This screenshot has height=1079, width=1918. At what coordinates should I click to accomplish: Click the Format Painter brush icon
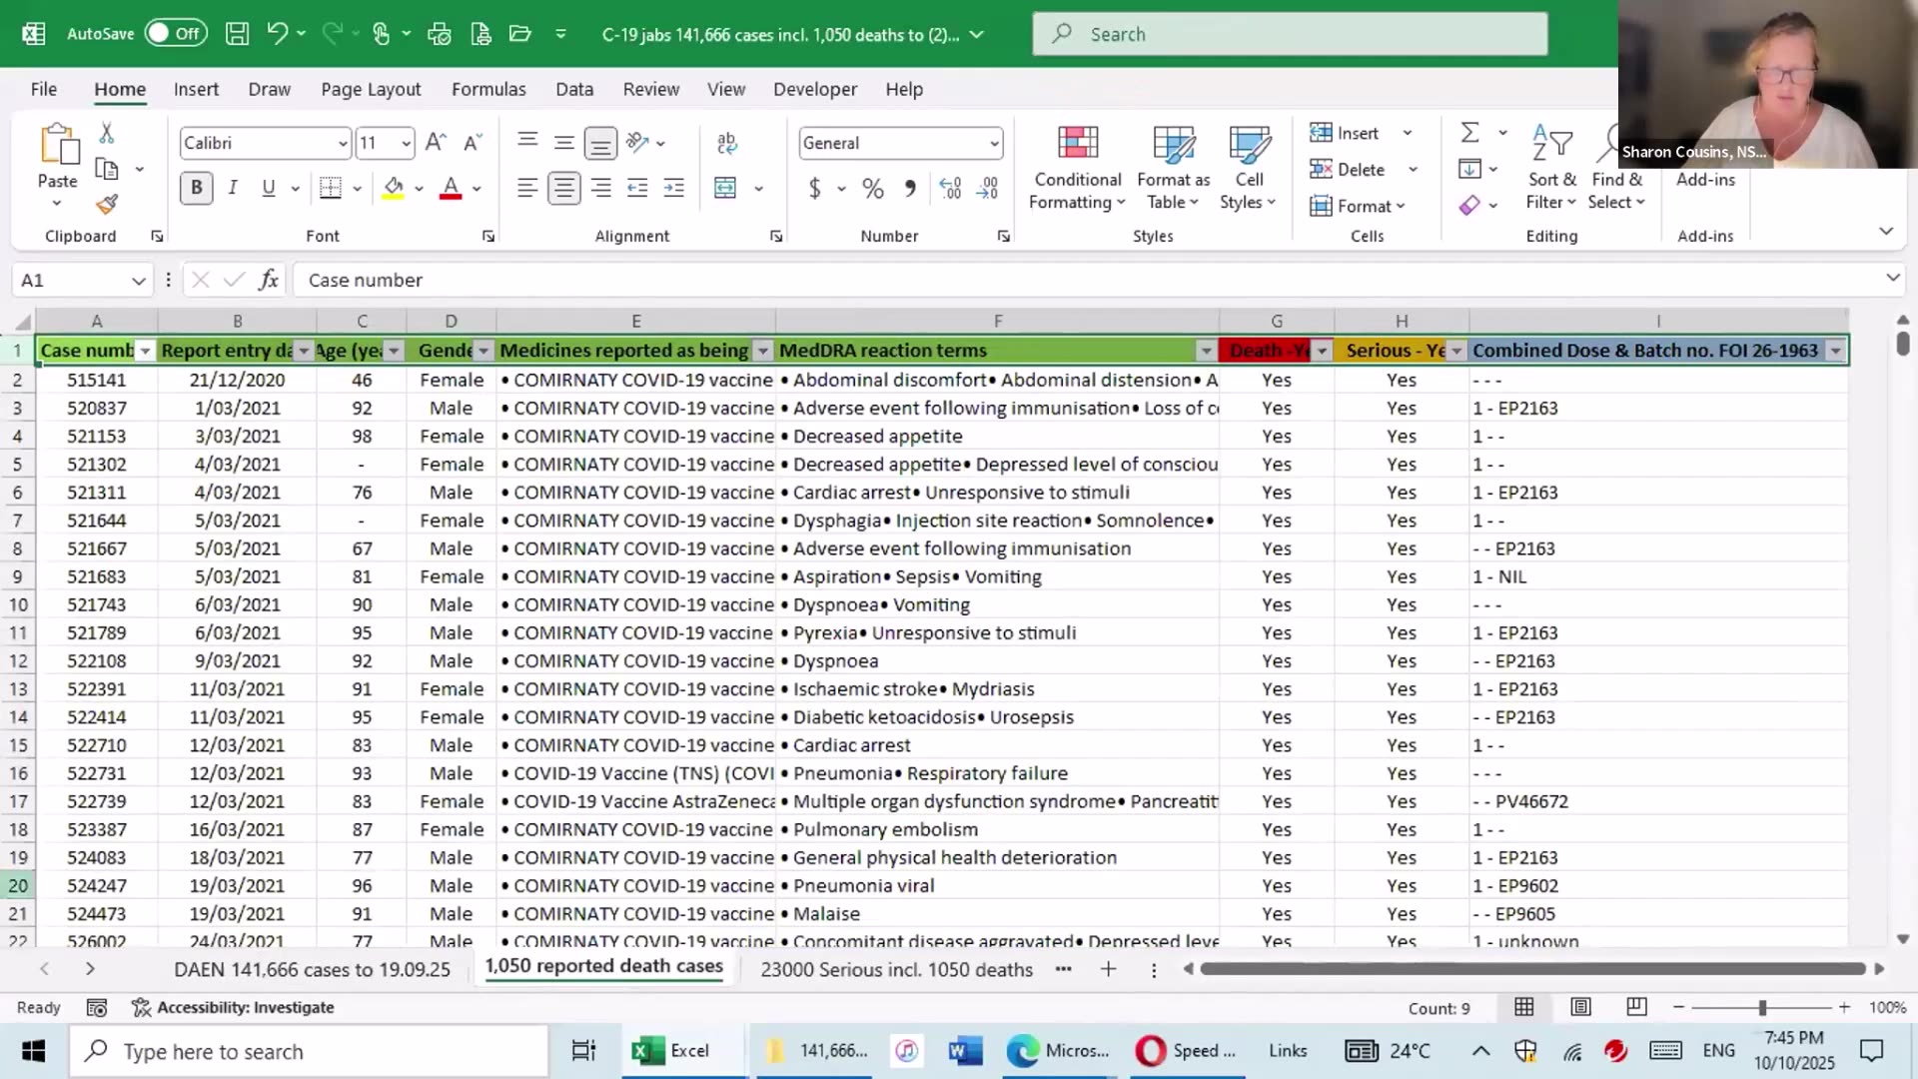coord(107,205)
